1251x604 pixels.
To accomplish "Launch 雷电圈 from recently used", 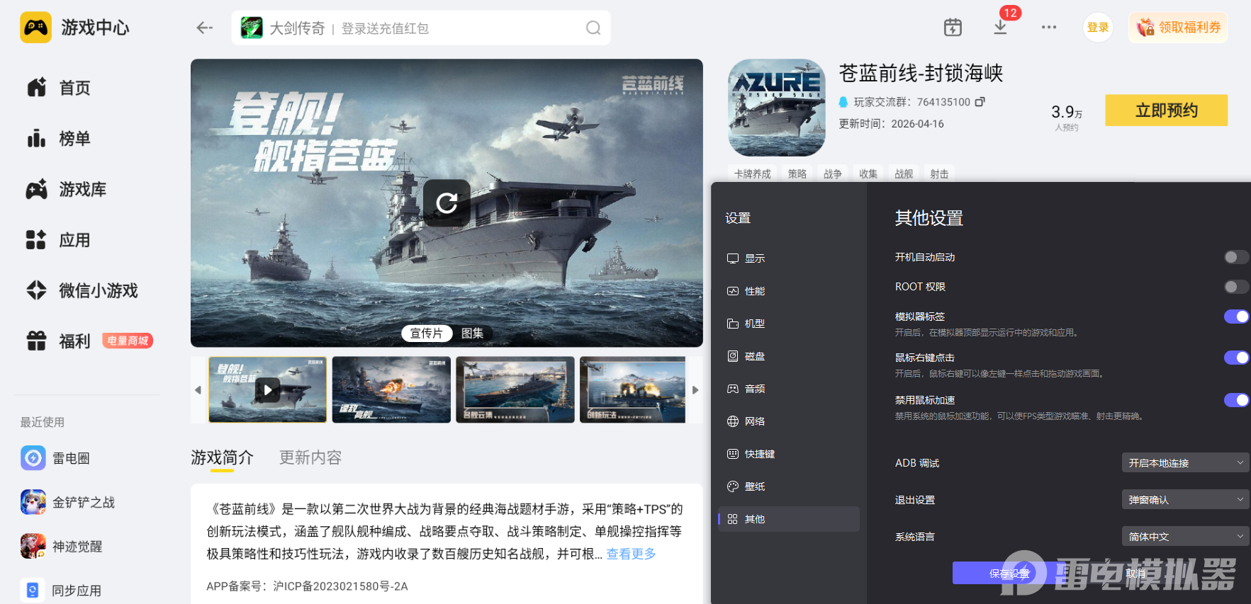I will pyautogui.click(x=55, y=458).
